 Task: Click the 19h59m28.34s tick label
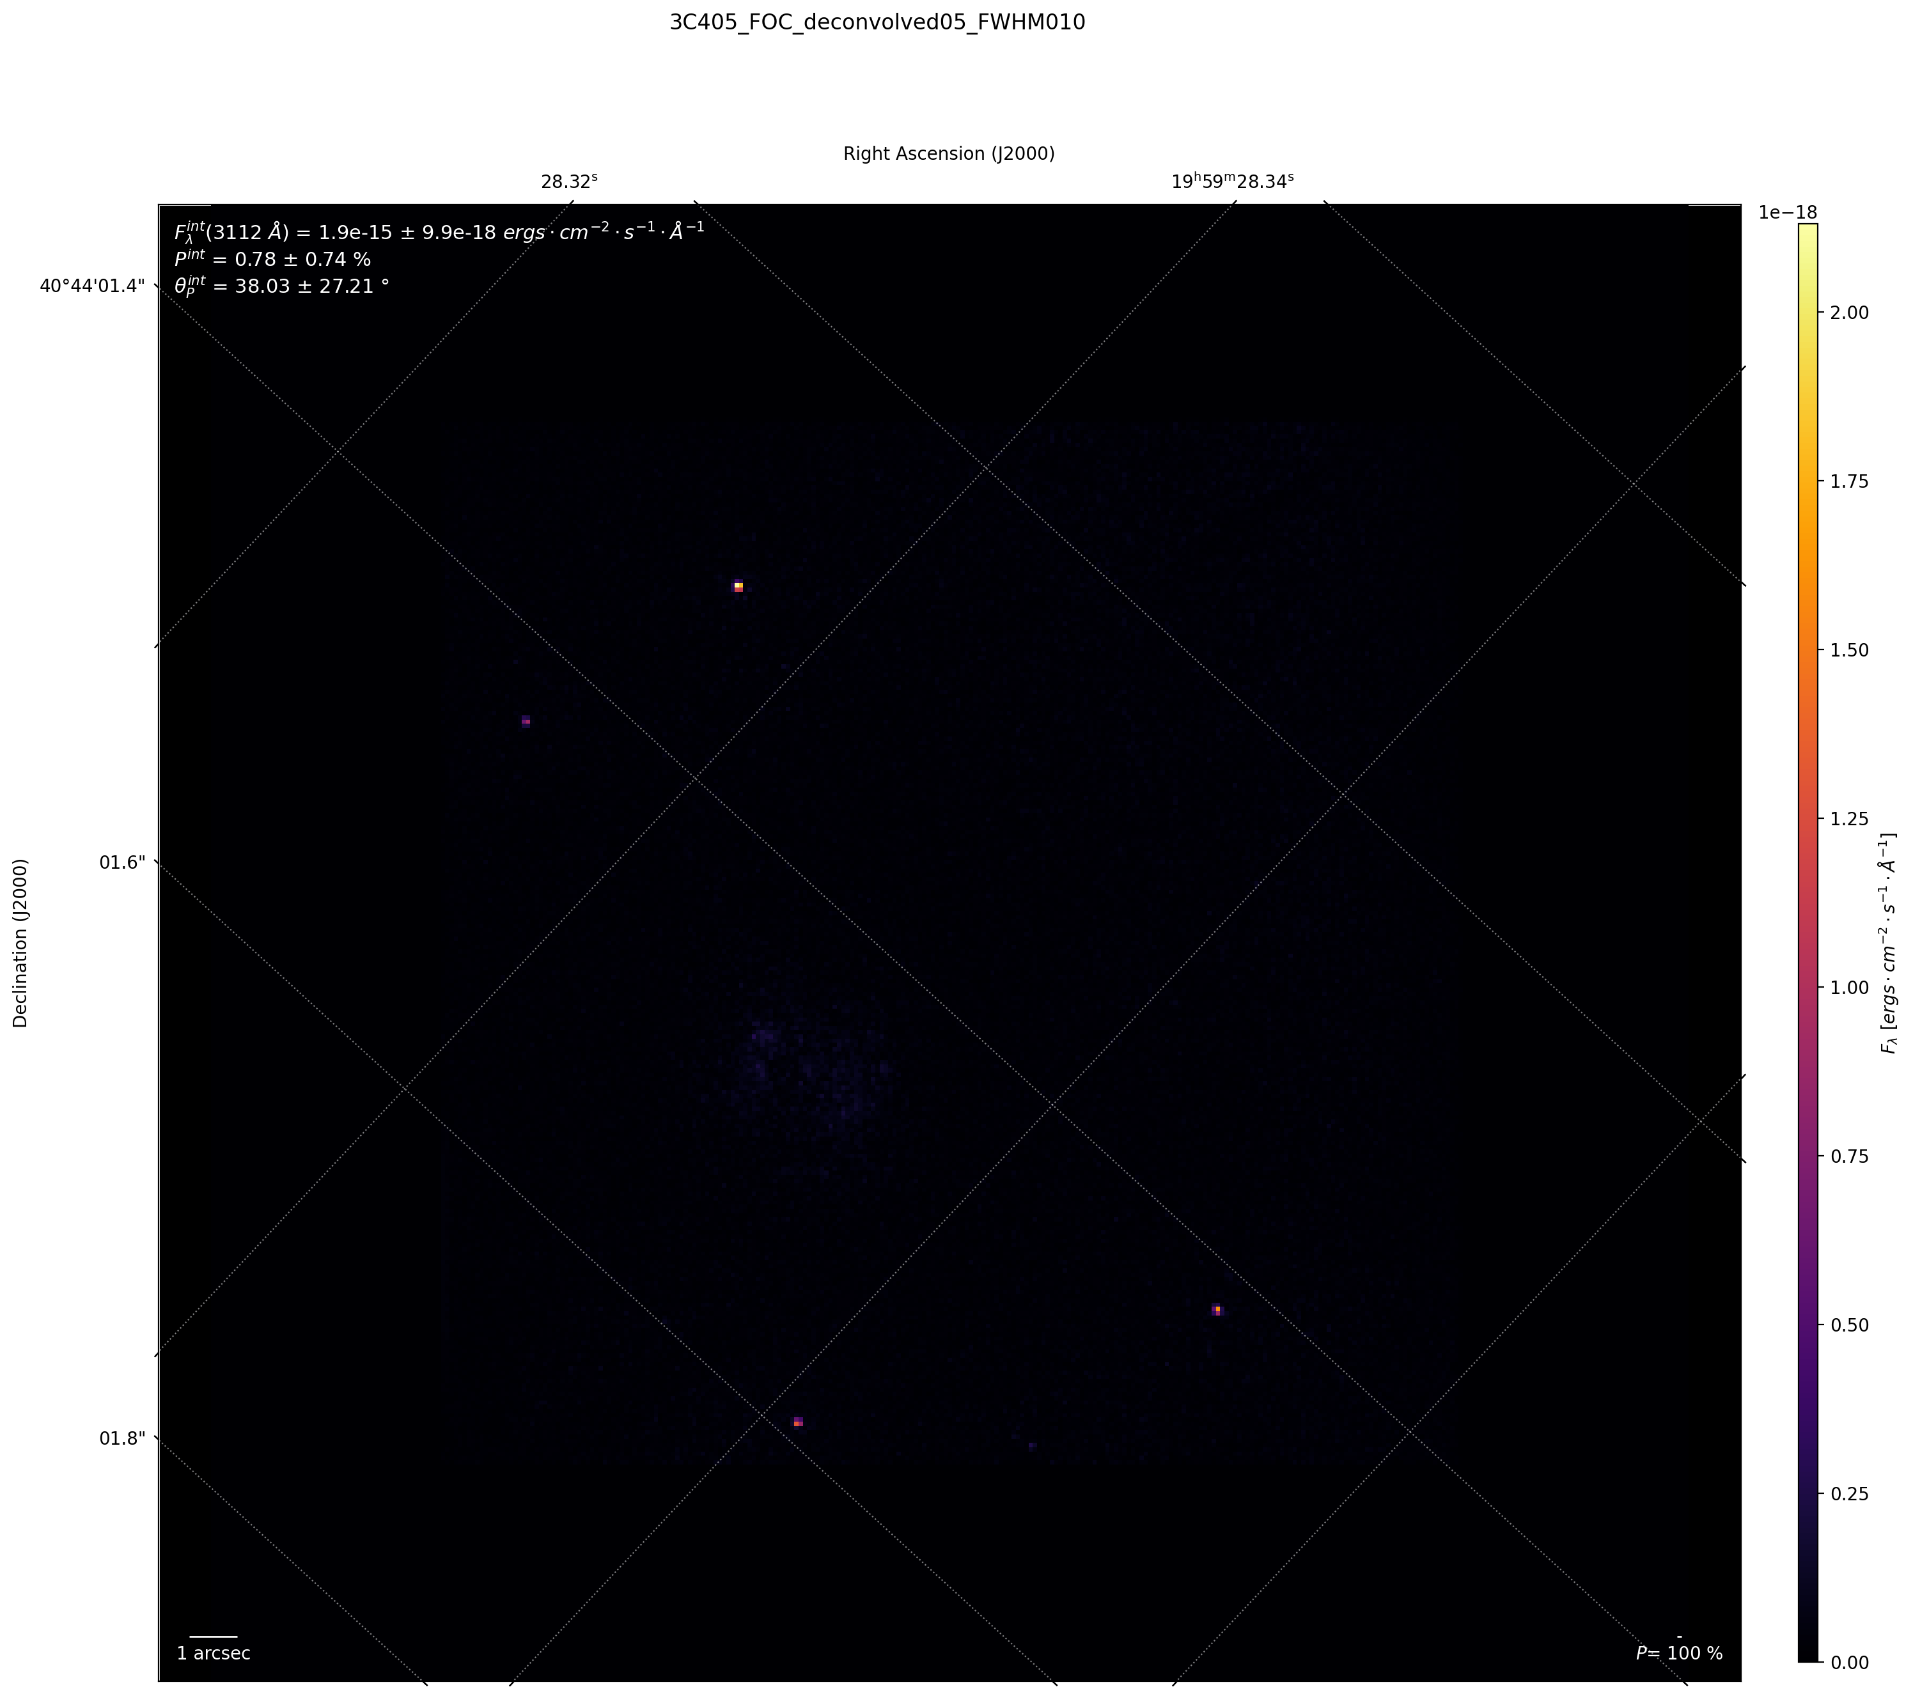coord(1231,182)
